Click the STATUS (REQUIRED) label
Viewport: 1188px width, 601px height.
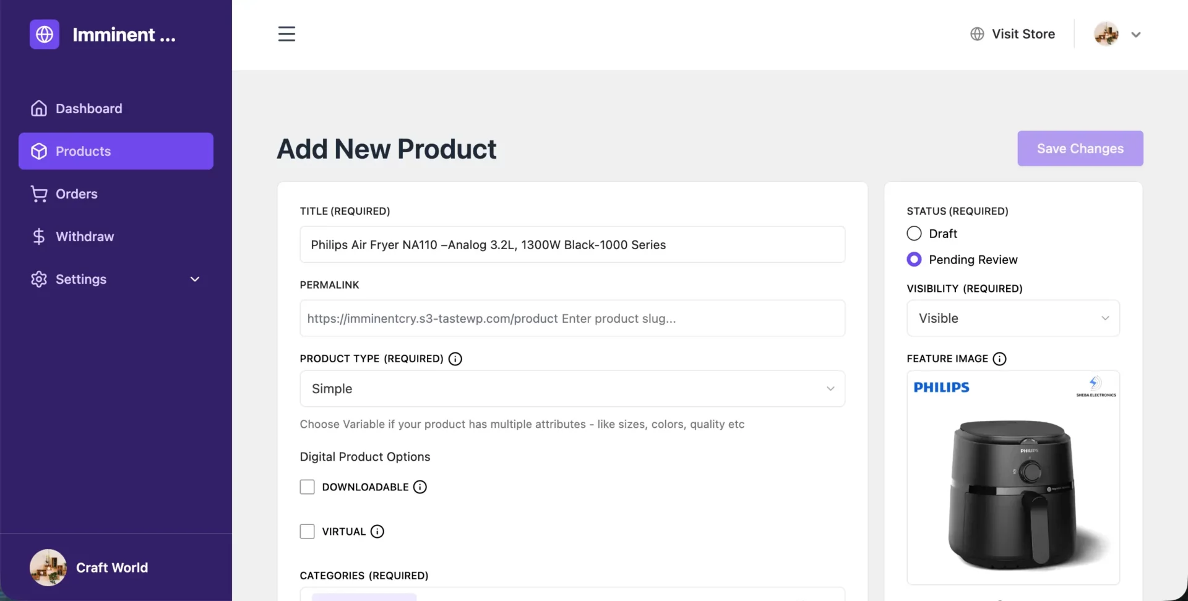[957, 211]
